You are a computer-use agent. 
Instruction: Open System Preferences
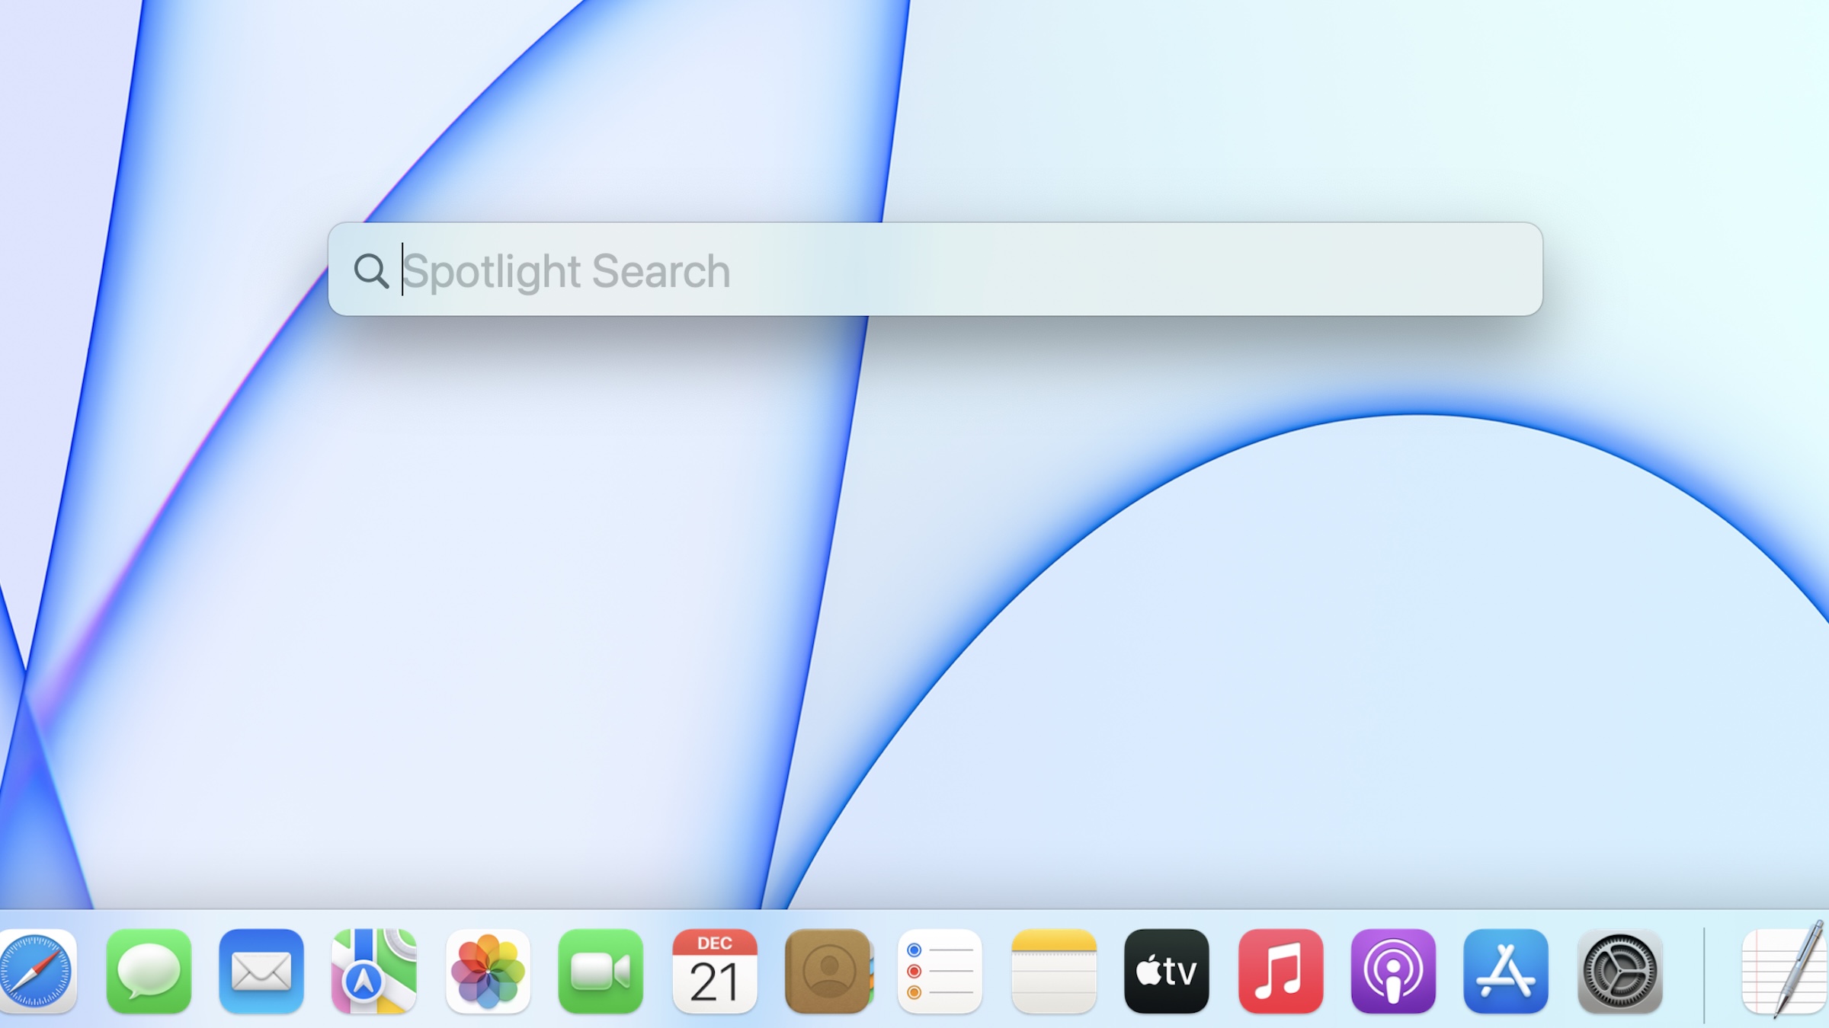click(x=1619, y=971)
